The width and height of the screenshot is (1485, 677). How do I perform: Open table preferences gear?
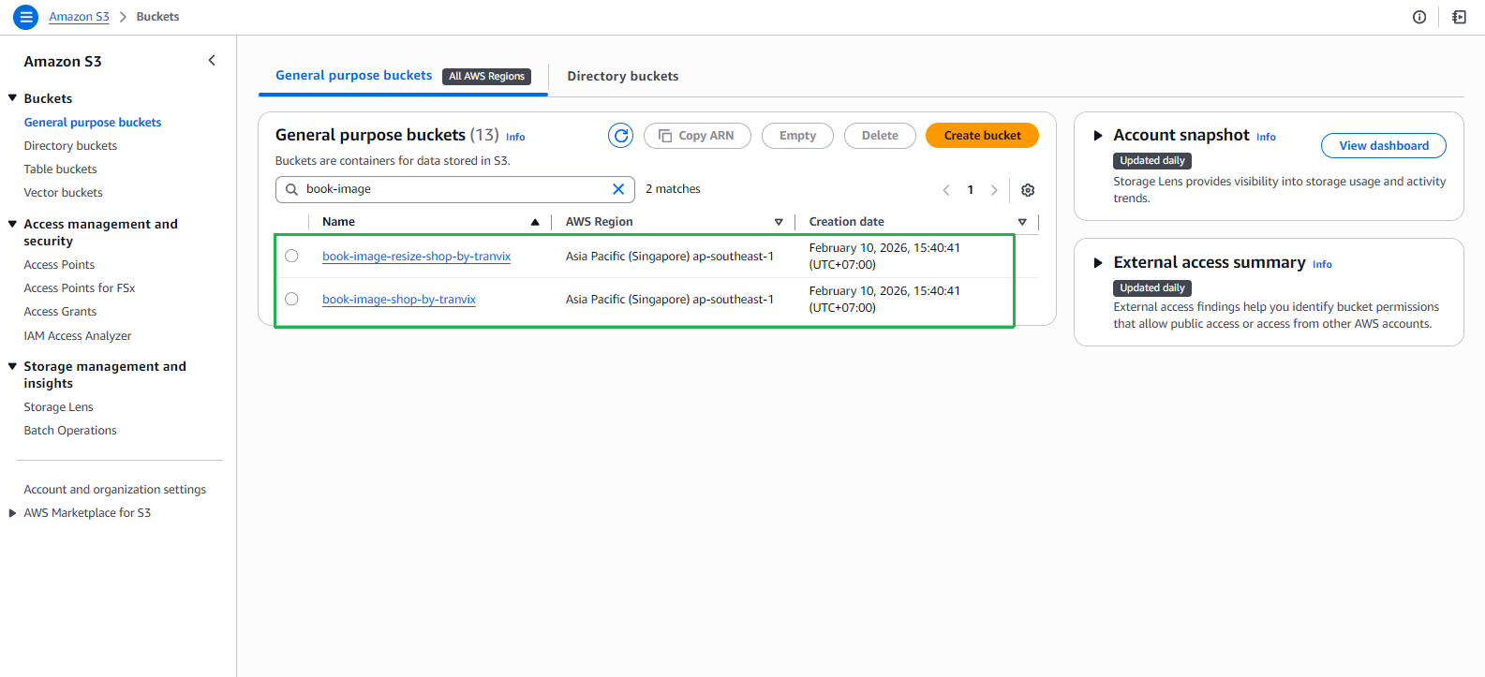tap(1028, 190)
